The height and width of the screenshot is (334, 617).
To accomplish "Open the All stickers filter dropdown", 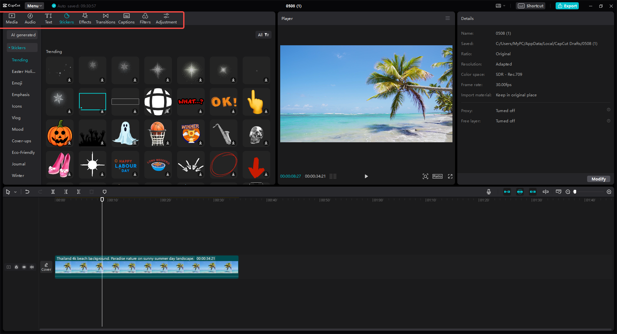I will coord(263,34).
